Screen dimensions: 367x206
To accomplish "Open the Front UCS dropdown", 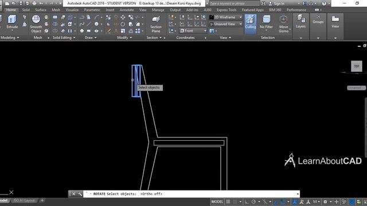I will (193, 31).
